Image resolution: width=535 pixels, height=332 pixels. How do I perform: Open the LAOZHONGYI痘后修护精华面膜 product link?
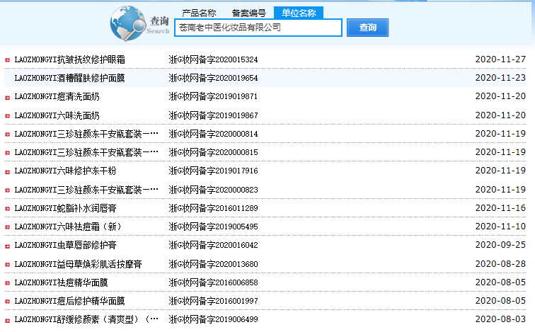(x=69, y=301)
